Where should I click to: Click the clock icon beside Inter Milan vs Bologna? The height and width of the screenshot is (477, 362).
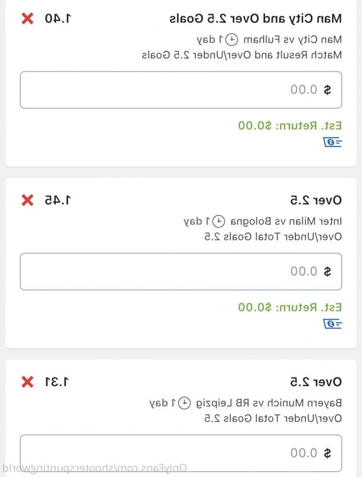(x=219, y=221)
